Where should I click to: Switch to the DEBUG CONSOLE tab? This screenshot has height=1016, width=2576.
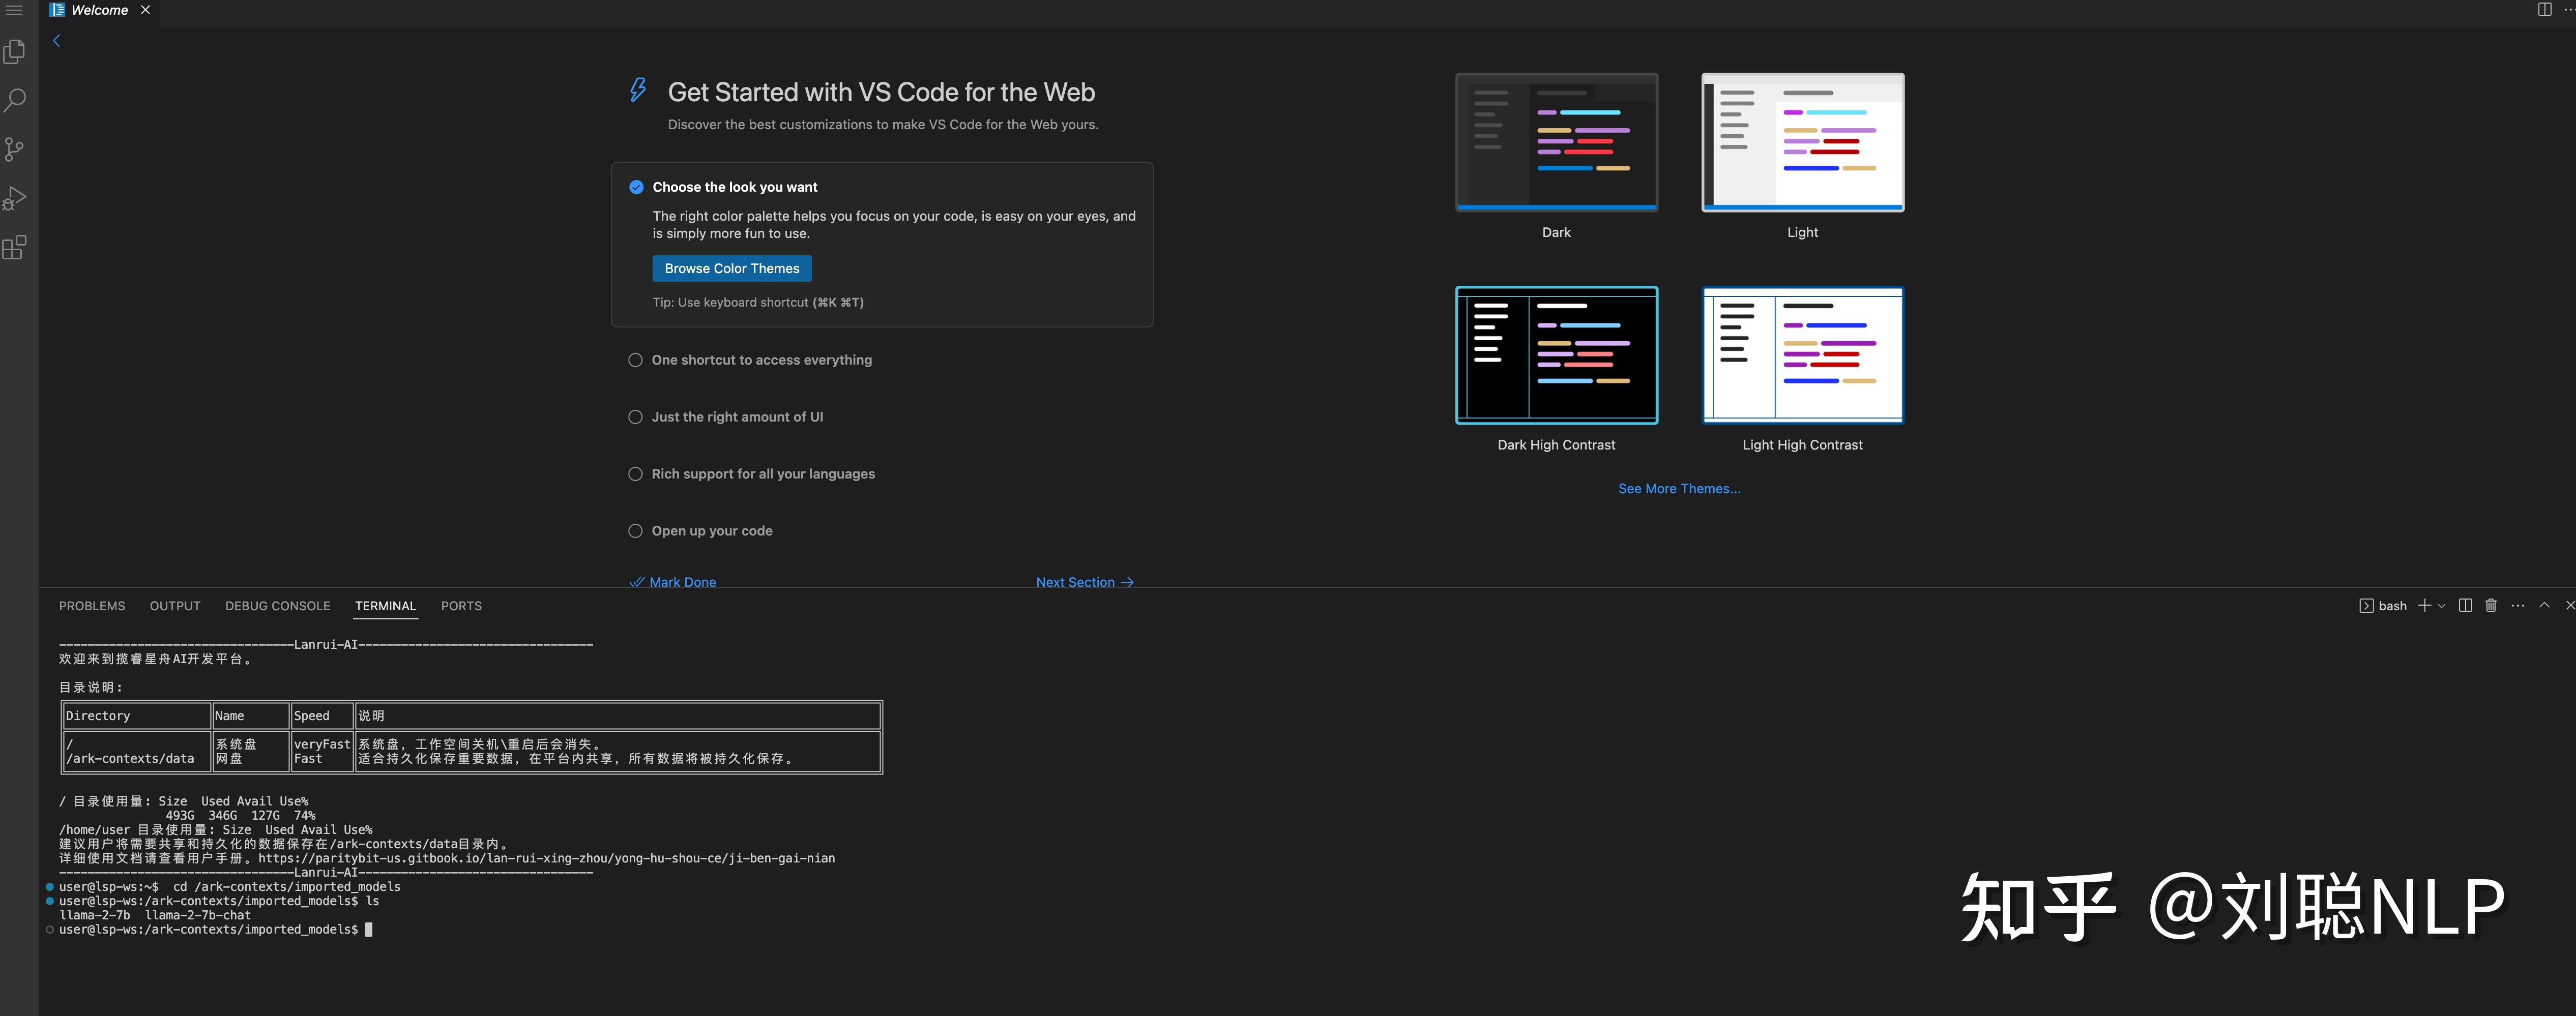pos(277,606)
